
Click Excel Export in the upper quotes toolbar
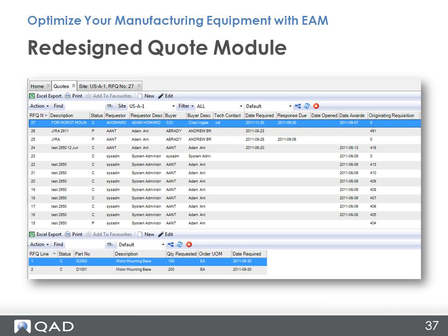click(x=45, y=96)
